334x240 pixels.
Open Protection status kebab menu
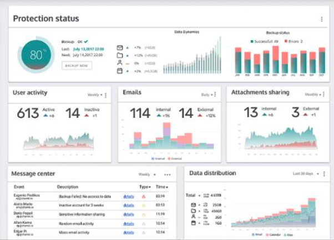click(322, 19)
